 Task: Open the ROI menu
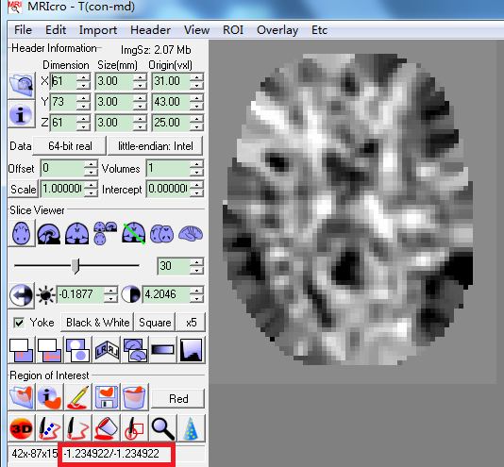point(233,30)
